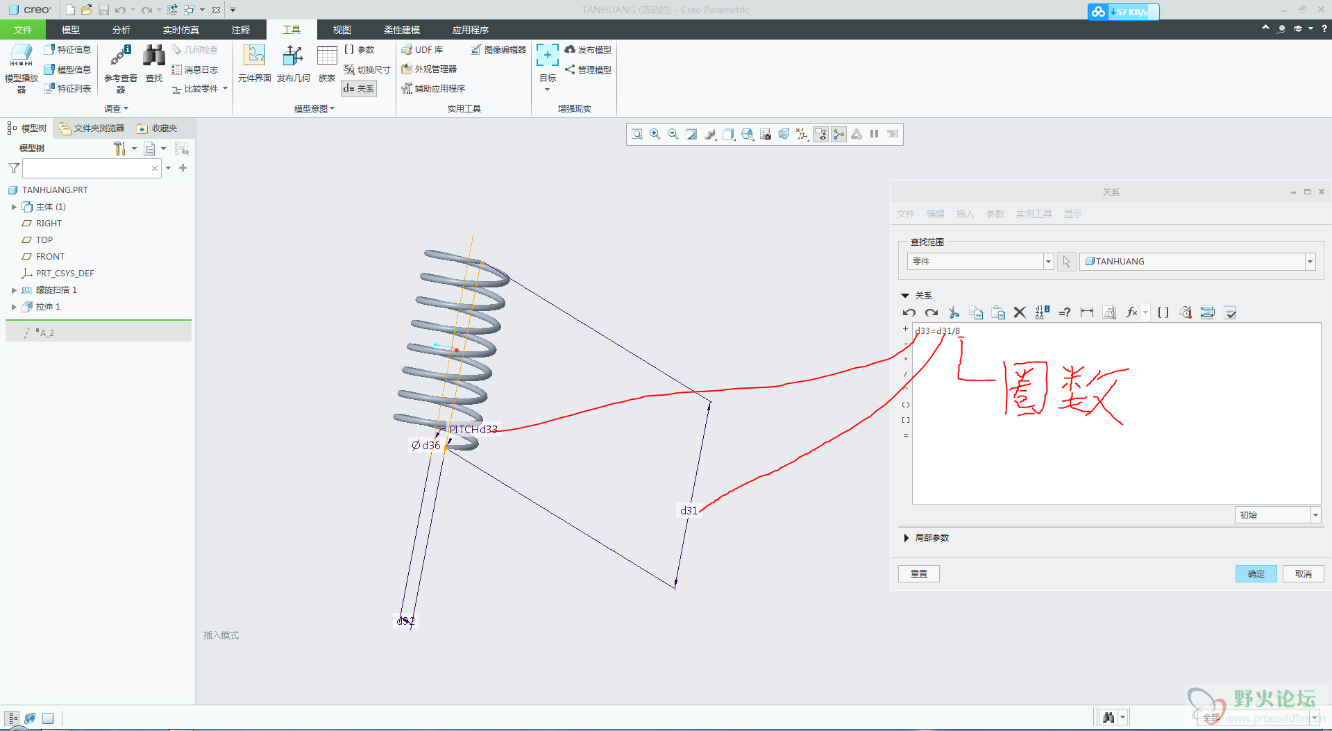The width and height of the screenshot is (1332, 731).
Task: Open 图像编辑器 image editor
Action: (x=498, y=49)
